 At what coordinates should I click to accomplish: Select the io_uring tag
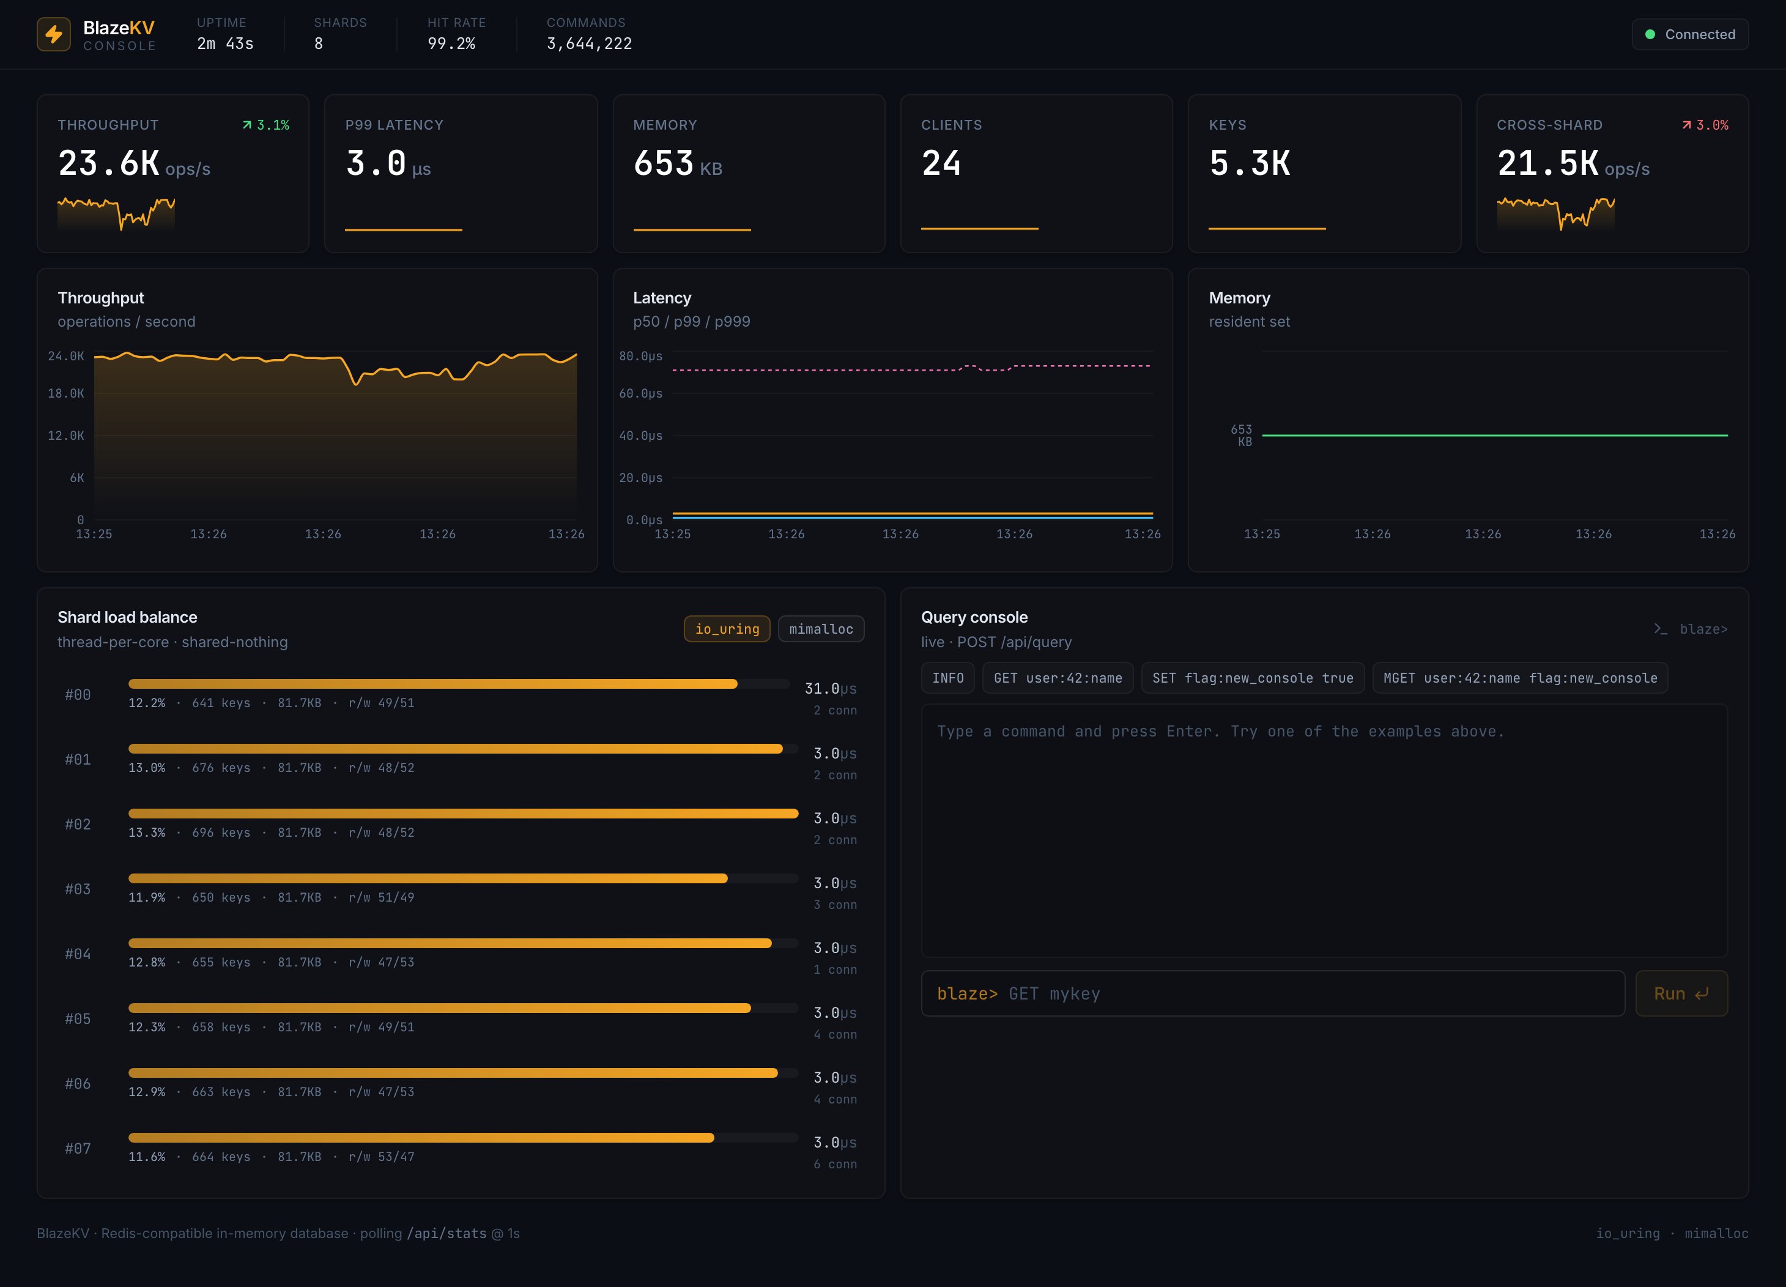click(x=727, y=629)
